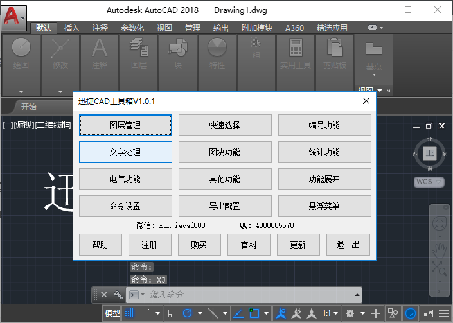The width and height of the screenshot is (453, 323).
Task: Click the 统计功能 button
Action: (324, 152)
